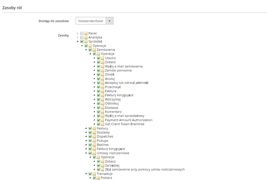267x180 pixels.
Task: Uncheck the Batches checkbox
Action: coord(90,145)
